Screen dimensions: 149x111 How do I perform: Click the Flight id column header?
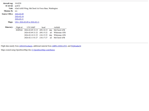coord(19,27)
